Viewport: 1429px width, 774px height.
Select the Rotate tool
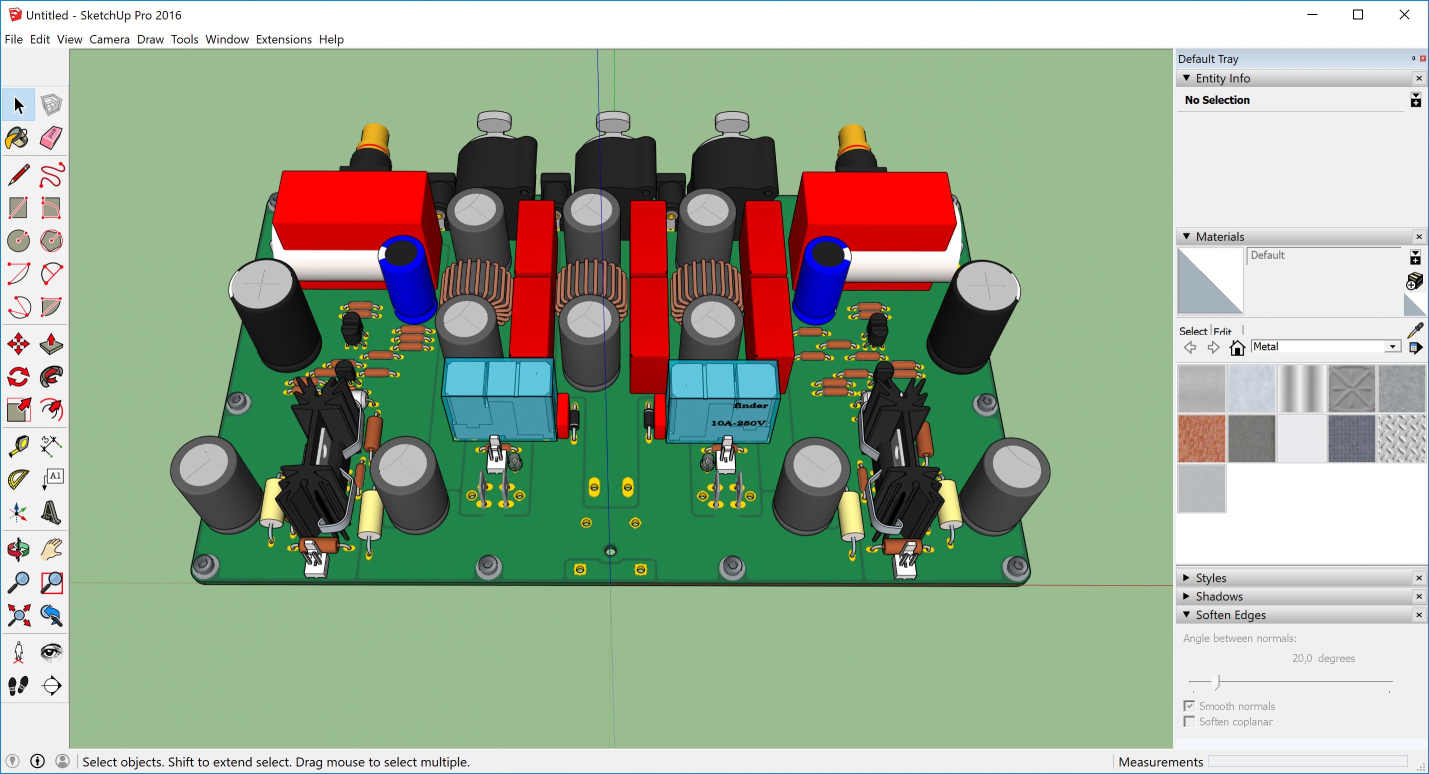[x=19, y=377]
